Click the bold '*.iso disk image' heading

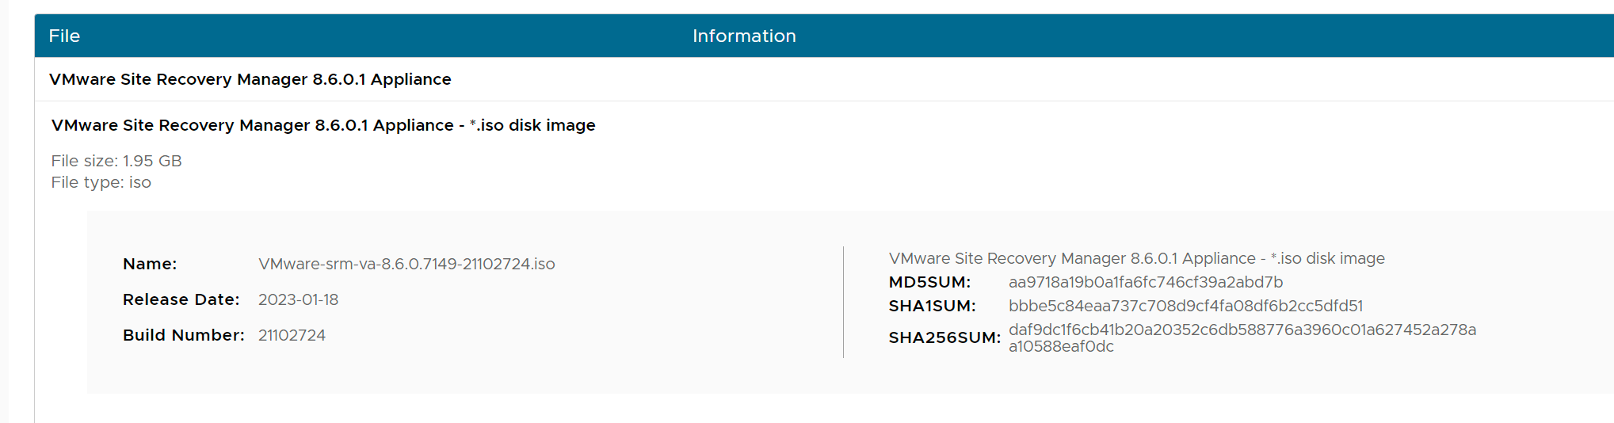(x=323, y=125)
